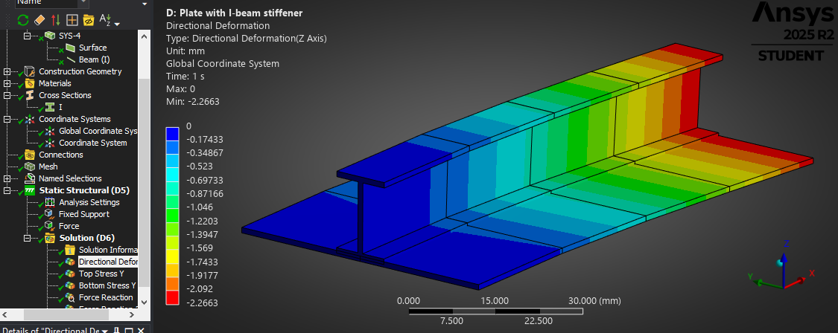
Task: Click the horizontal scrollbar right arrow
Action: pos(133,314)
